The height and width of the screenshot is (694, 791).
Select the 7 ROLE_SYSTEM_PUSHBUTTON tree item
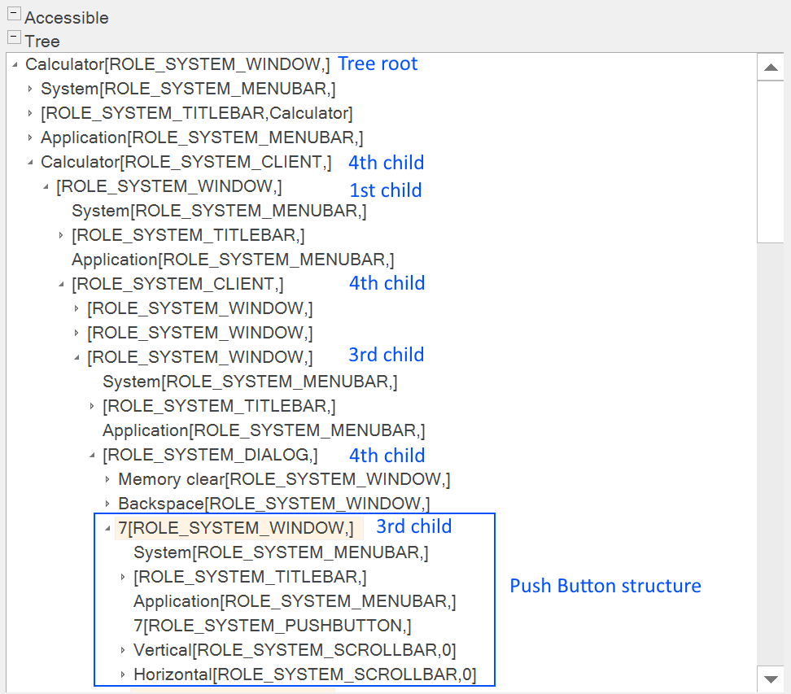272,626
